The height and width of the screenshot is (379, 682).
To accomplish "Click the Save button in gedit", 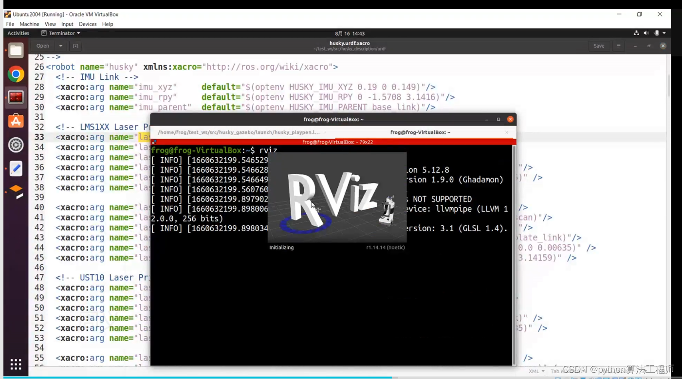I will [x=599, y=46].
